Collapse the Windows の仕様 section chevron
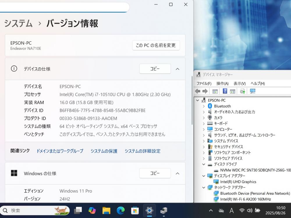 tap(178, 174)
